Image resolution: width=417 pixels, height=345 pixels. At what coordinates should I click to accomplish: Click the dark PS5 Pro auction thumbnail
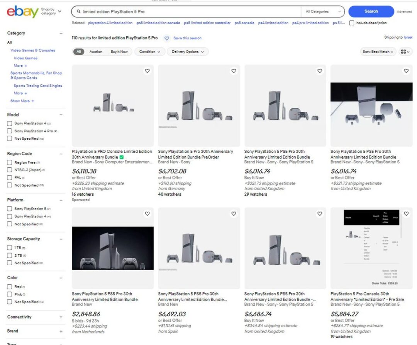pos(113,248)
